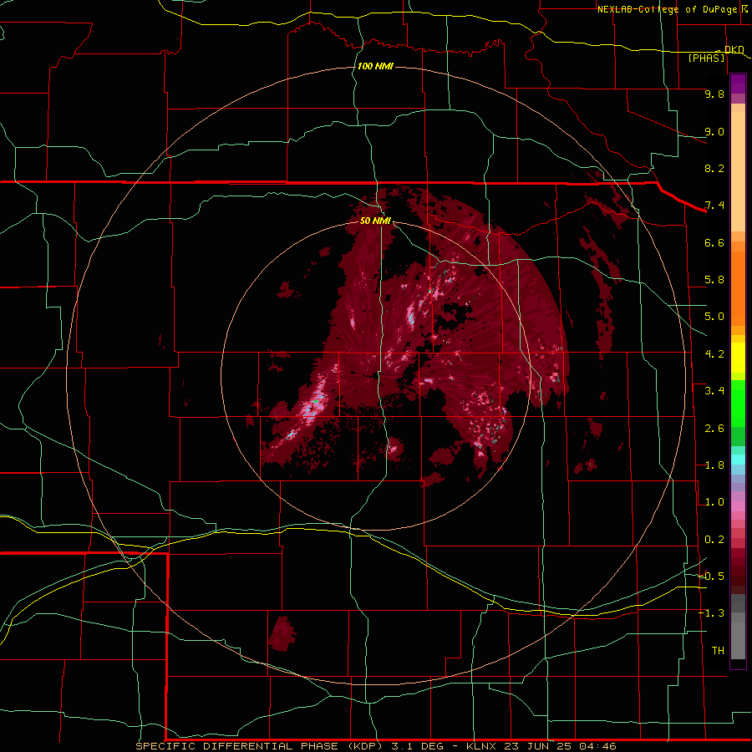Click the 6.6 value on color scale

click(714, 242)
